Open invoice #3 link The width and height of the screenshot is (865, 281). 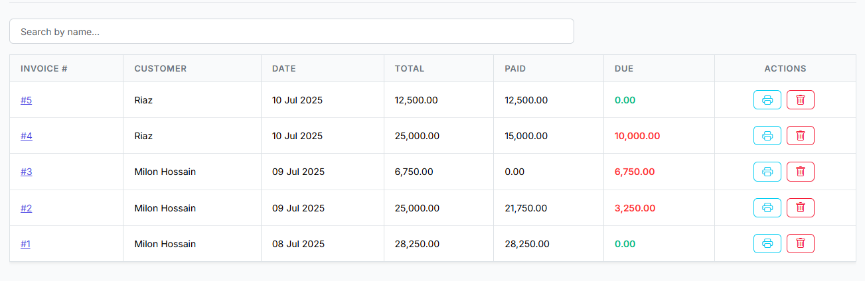pos(27,172)
